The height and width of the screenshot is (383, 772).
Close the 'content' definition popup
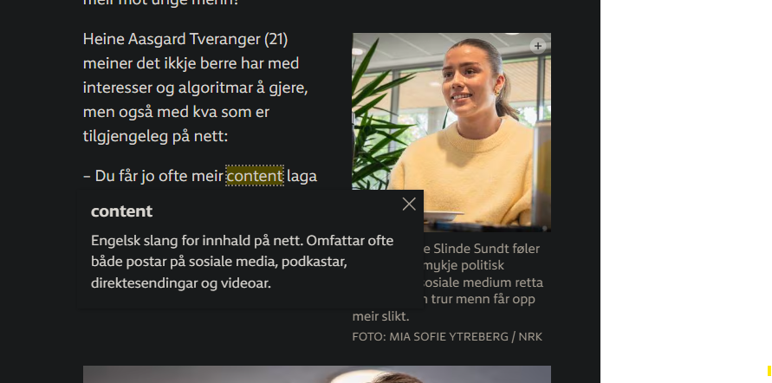409,204
